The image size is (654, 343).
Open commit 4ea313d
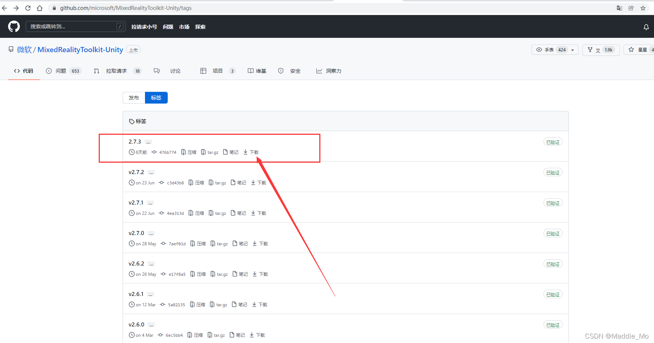pos(171,213)
